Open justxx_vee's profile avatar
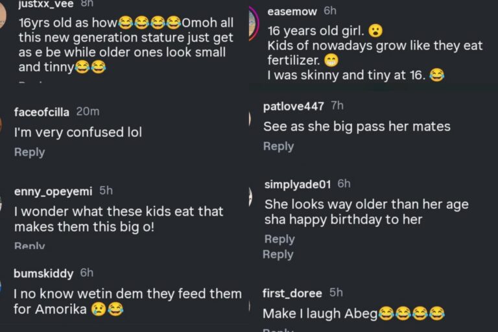 (3, 14)
